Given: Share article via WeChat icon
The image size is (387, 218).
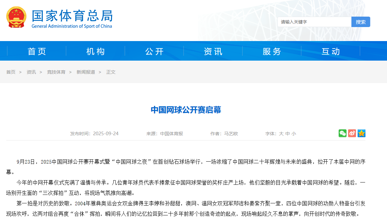Looking at the screenshot, I should [x=342, y=133].
